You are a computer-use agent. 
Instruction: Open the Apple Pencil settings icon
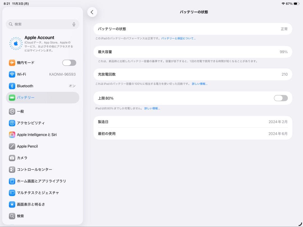point(12,146)
